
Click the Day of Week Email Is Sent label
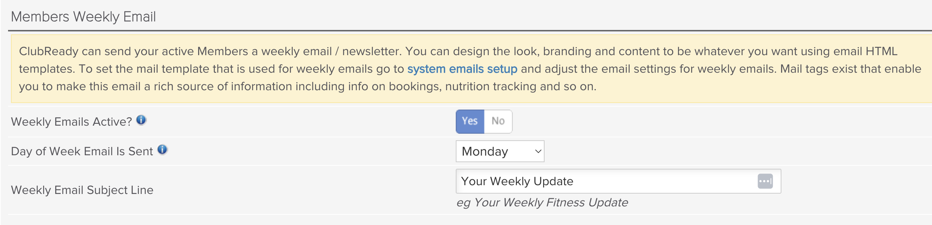tap(82, 151)
